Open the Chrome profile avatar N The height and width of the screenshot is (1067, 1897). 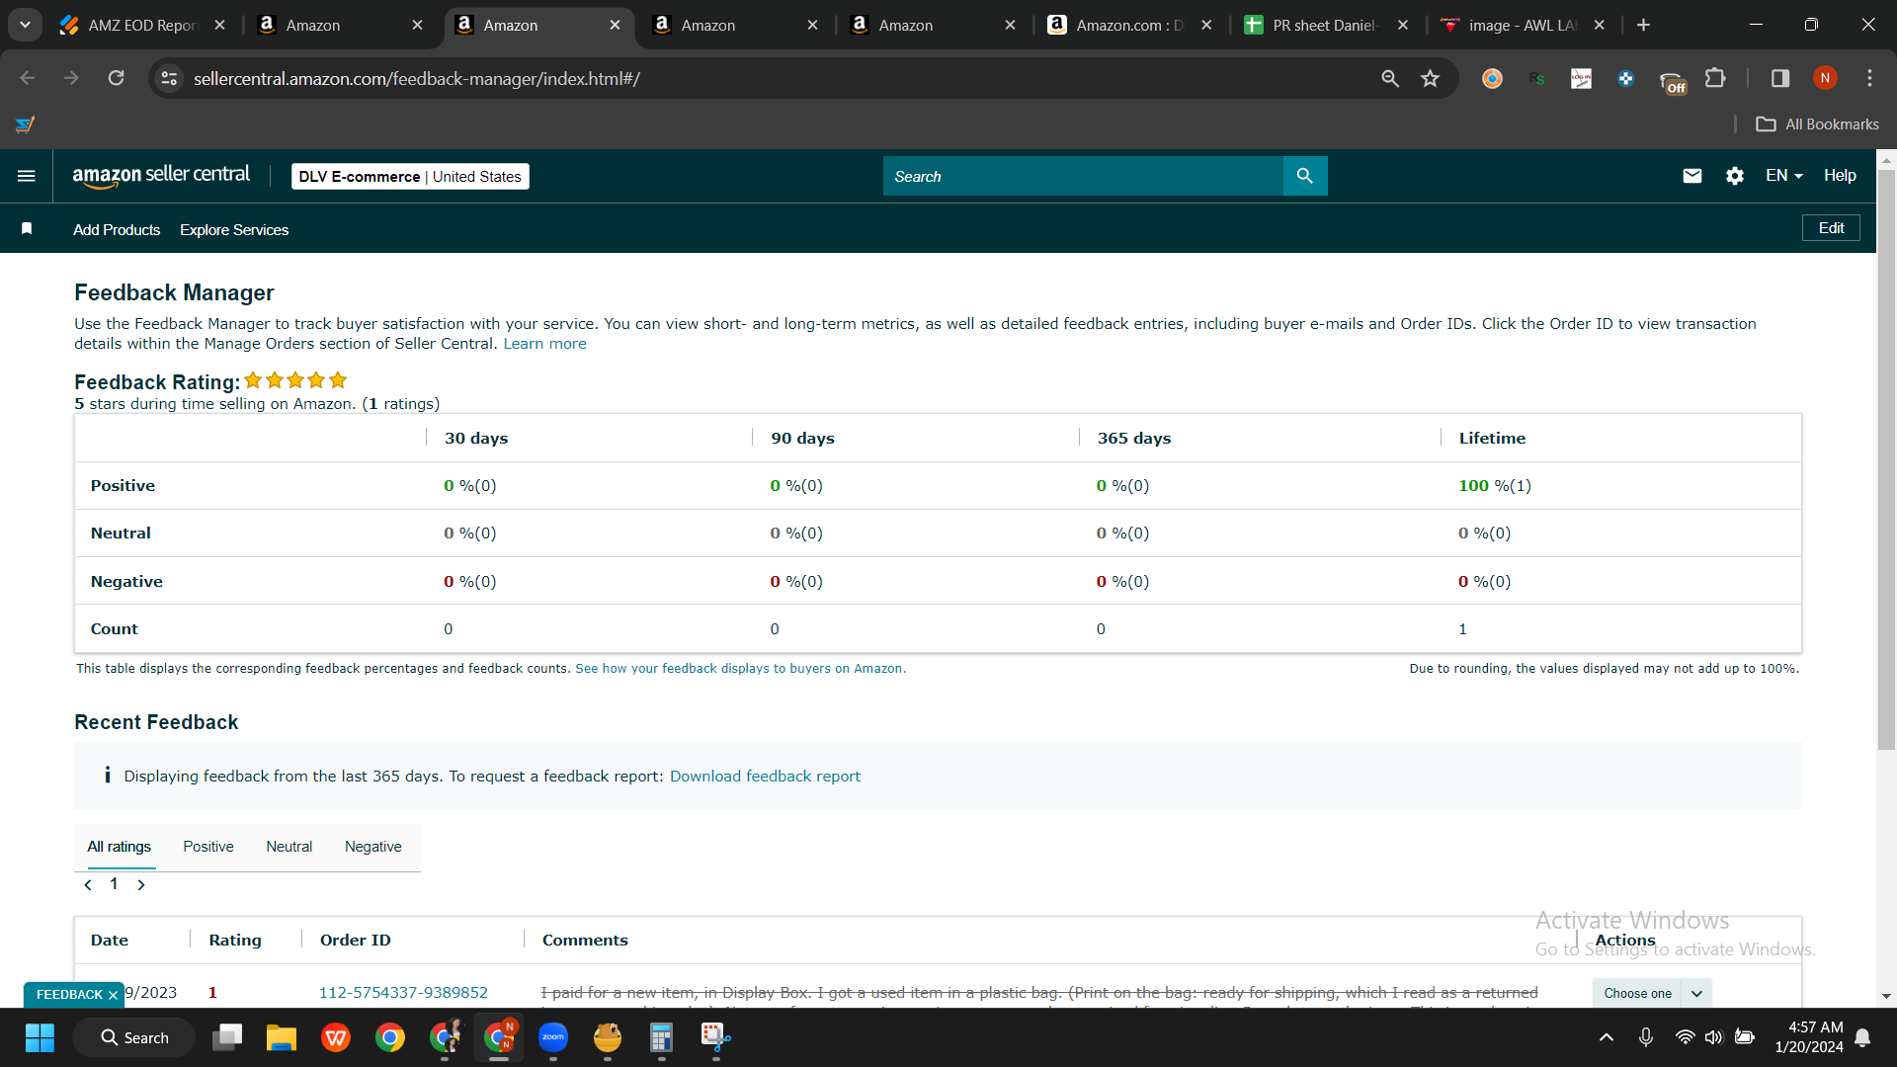1825,78
